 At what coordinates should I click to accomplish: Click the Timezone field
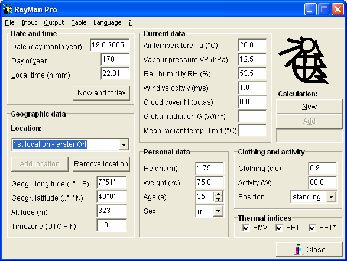pos(112,225)
